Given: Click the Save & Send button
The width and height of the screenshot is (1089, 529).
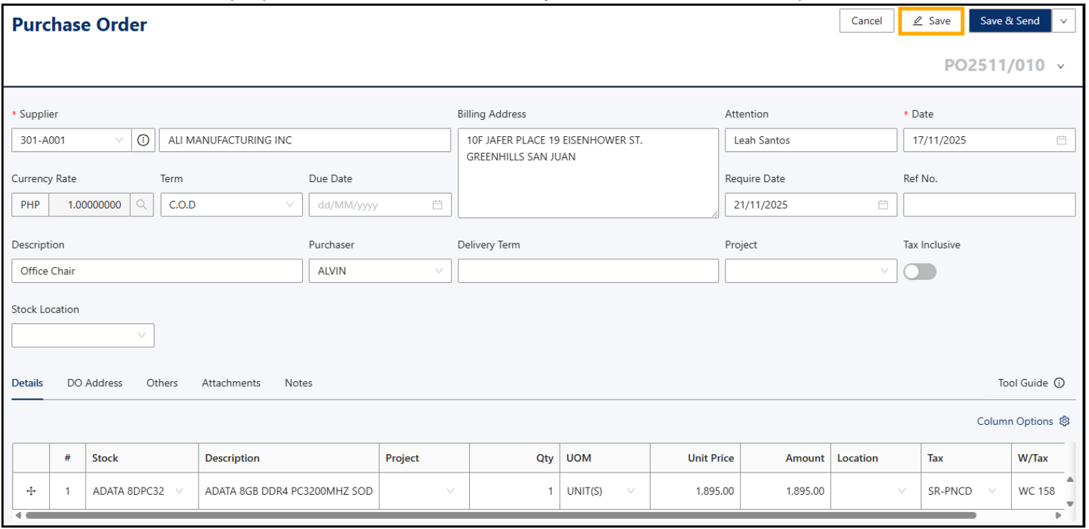Looking at the screenshot, I should (x=1010, y=21).
